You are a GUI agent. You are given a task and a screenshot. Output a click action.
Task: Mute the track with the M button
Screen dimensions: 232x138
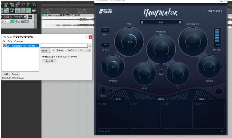coord(6,21)
